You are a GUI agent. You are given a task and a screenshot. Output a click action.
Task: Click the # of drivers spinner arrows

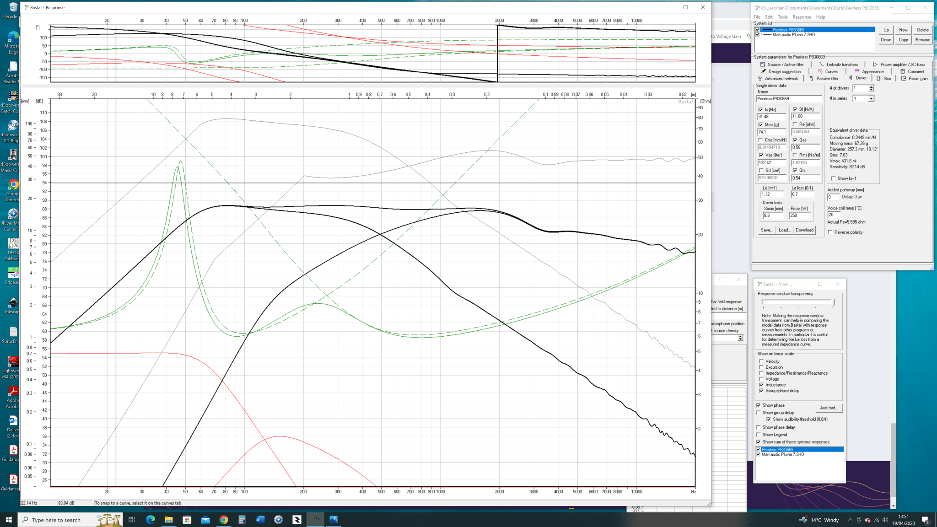[x=871, y=88]
